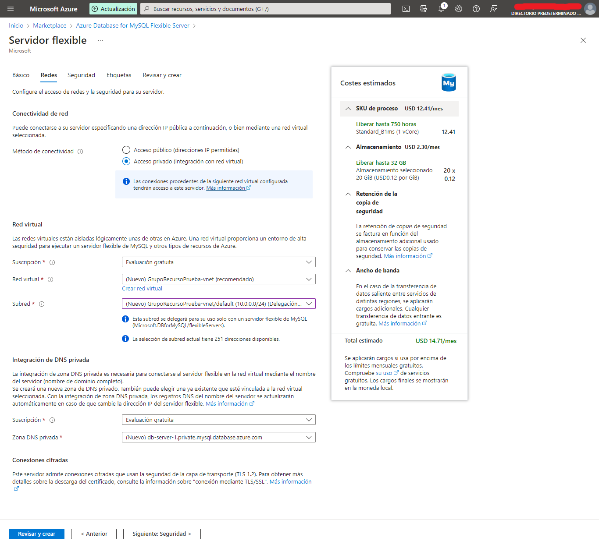
Task: Click the Actualización upgrade button
Action: tap(114, 9)
